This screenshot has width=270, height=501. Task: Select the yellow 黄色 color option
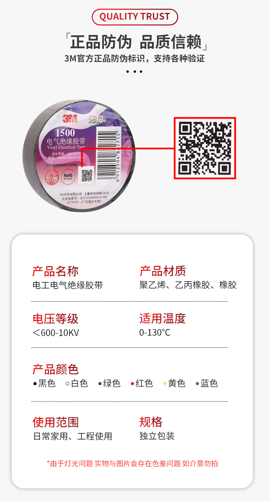(174, 383)
